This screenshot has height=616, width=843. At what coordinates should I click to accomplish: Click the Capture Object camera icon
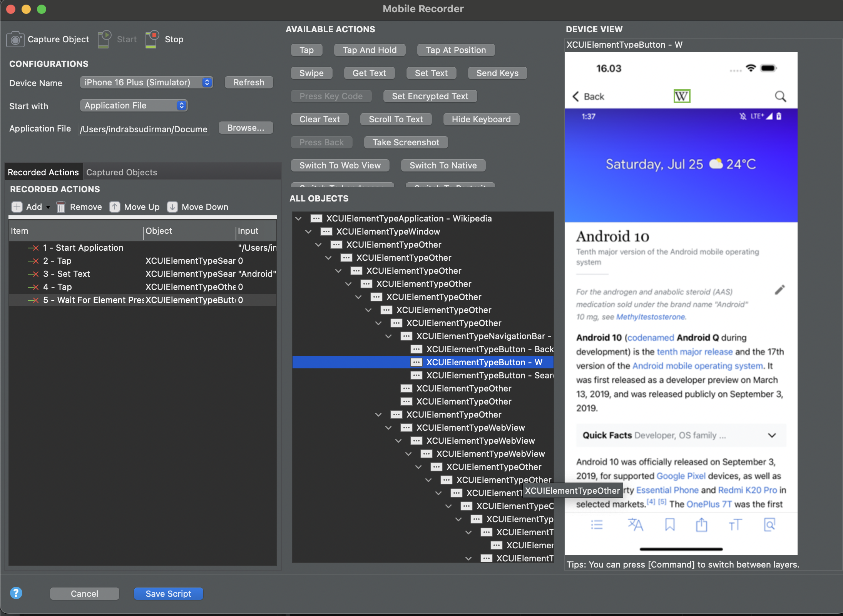coord(15,40)
